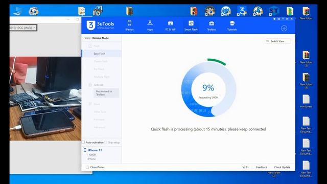Image resolution: width=327 pixels, height=184 pixels.
Task: Click the phone photo in back window
Action: click(45, 99)
